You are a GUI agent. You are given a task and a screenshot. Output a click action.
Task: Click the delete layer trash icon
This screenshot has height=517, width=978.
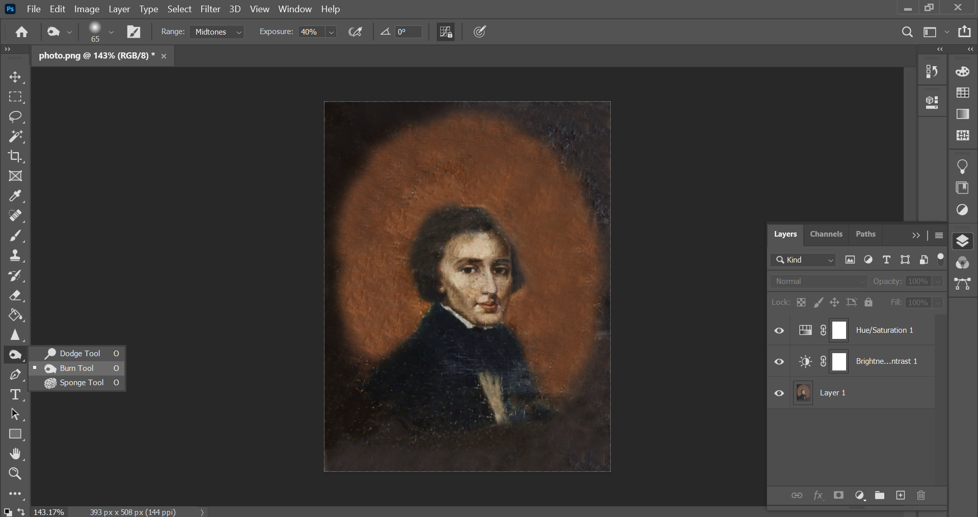point(921,495)
